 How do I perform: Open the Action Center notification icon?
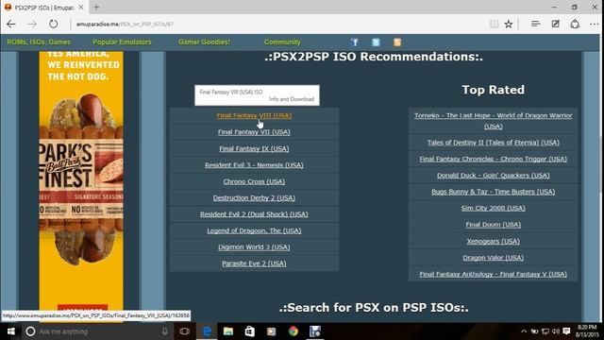tap(566, 331)
